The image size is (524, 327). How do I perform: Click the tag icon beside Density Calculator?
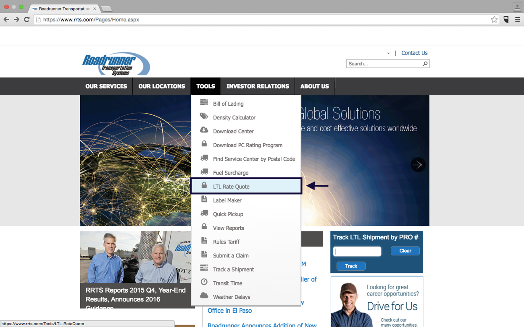coord(204,117)
